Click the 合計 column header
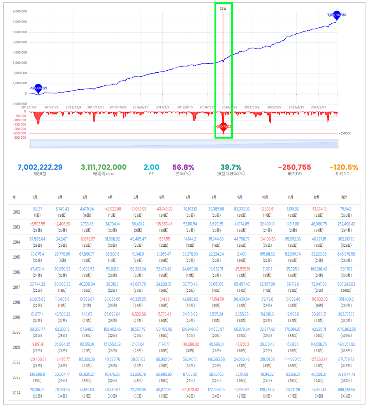 (x=344, y=197)
